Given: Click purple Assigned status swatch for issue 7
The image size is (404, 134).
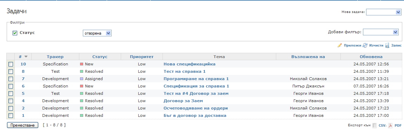Looking at the screenshot, I should (x=82, y=79).
